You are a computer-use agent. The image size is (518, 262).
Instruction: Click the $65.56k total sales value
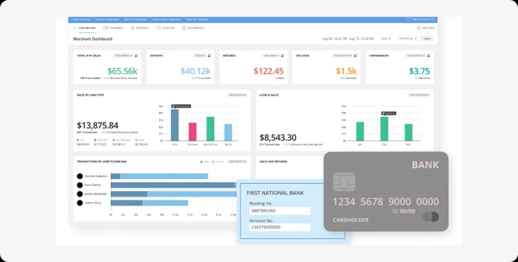tap(122, 71)
